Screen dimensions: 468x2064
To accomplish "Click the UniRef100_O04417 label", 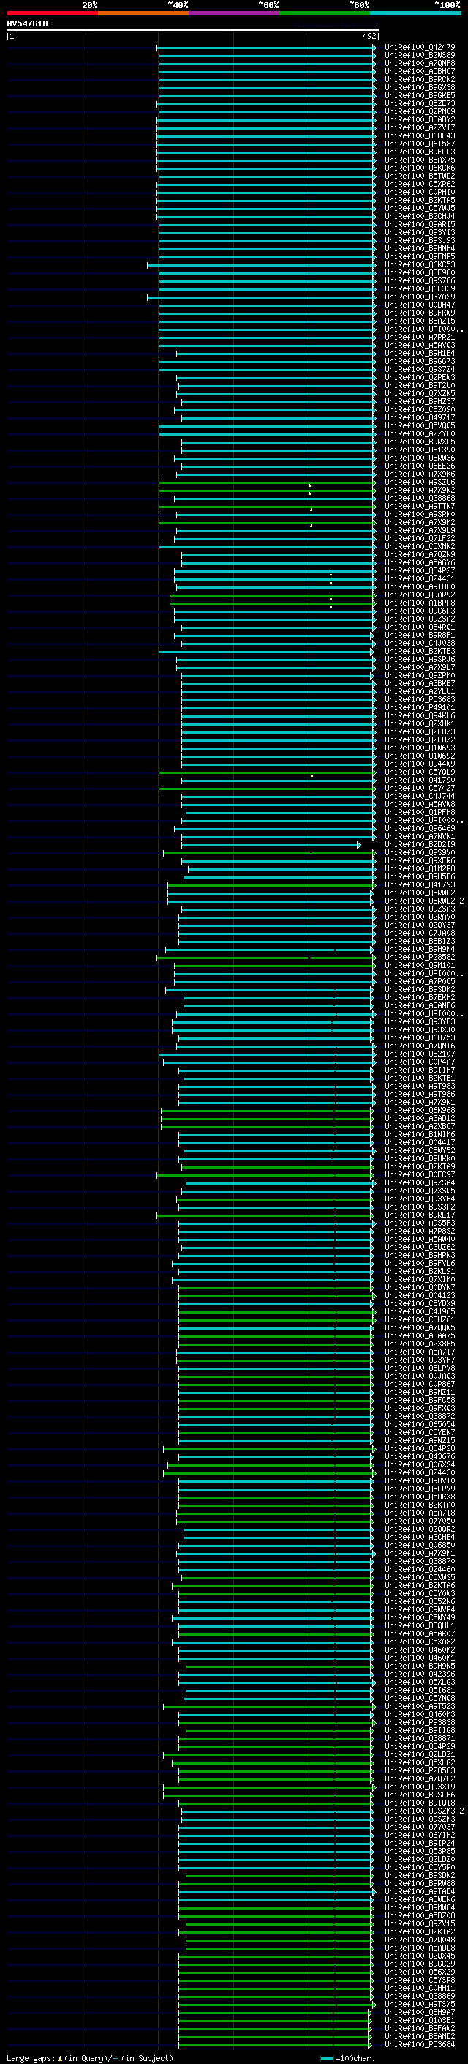I will tap(420, 1143).
